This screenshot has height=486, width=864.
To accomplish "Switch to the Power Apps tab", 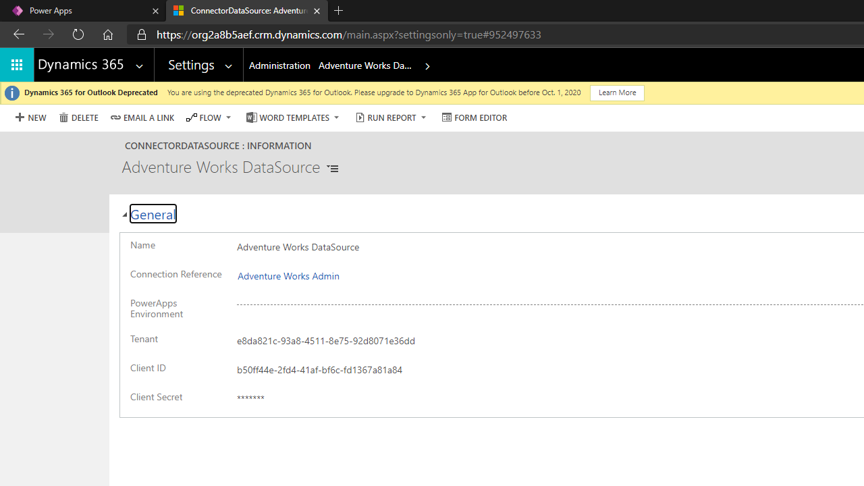I will tap(82, 11).
